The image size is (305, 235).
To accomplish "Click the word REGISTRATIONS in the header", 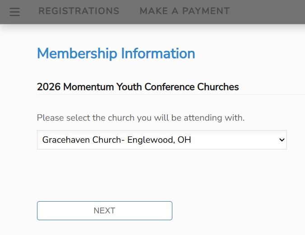I will 79,11.
